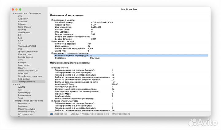The height and width of the screenshot is (130, 221).
Task: Click the green zoom window button
Action: click(21, 10)
